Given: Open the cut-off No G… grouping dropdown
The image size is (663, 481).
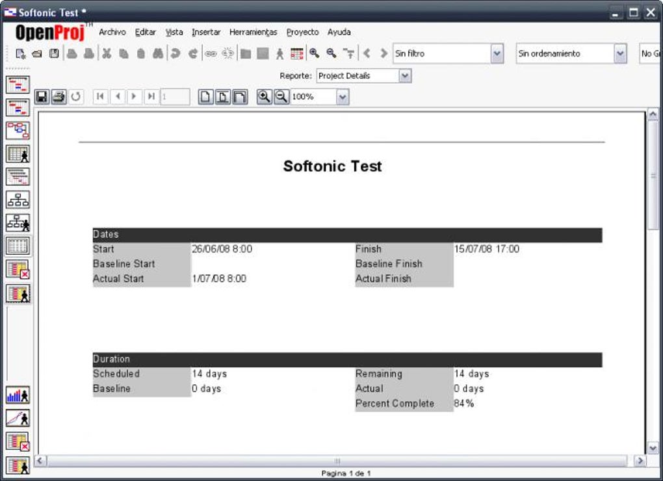Looking at the screenshot, I should pos(650,54).
